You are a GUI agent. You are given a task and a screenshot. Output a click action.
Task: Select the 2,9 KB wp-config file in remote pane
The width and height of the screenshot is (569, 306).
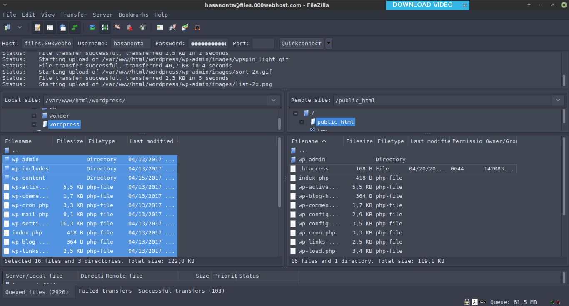403,215
